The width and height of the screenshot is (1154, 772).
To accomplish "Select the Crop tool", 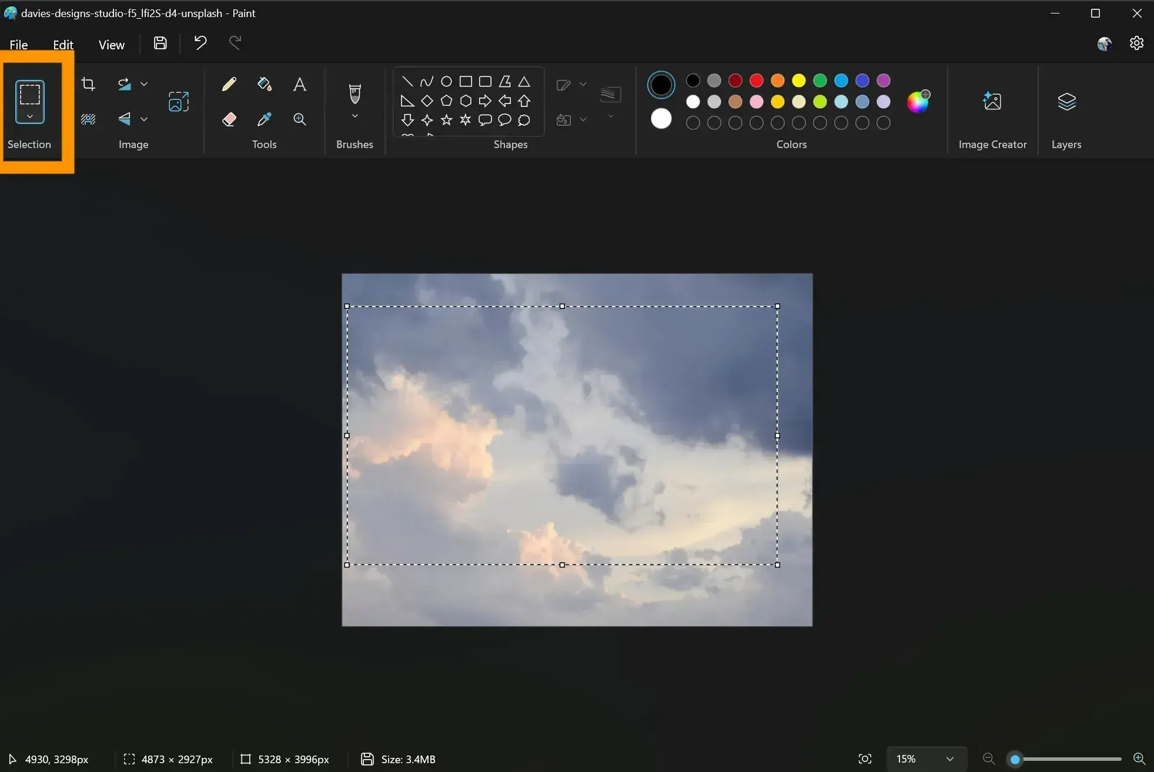I will point(88,83).
